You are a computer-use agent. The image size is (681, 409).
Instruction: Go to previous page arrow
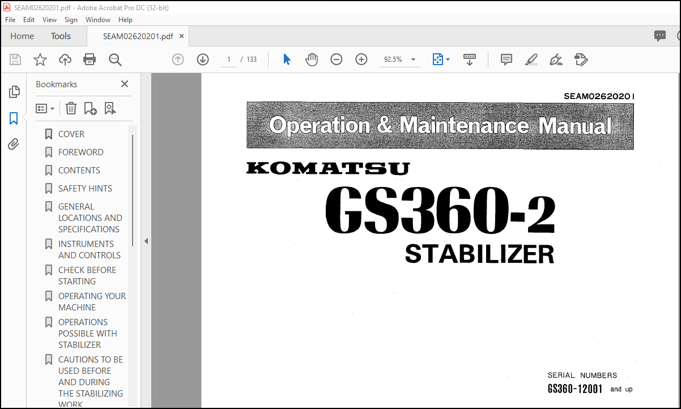(x=178, y=59)
